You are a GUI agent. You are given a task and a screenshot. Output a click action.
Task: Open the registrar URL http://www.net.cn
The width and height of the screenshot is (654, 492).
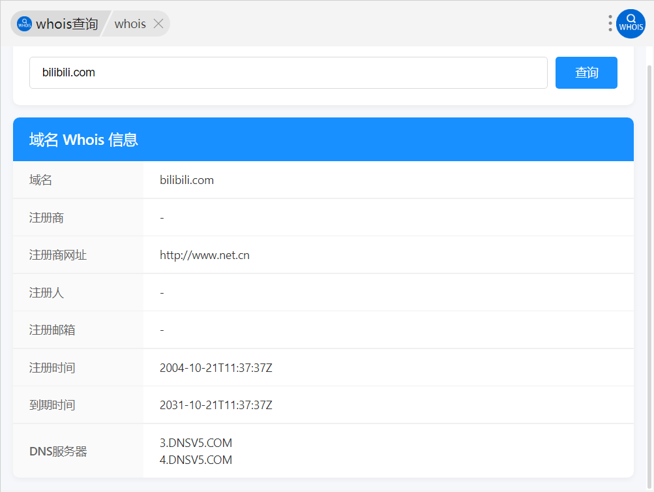pos(204,255)
